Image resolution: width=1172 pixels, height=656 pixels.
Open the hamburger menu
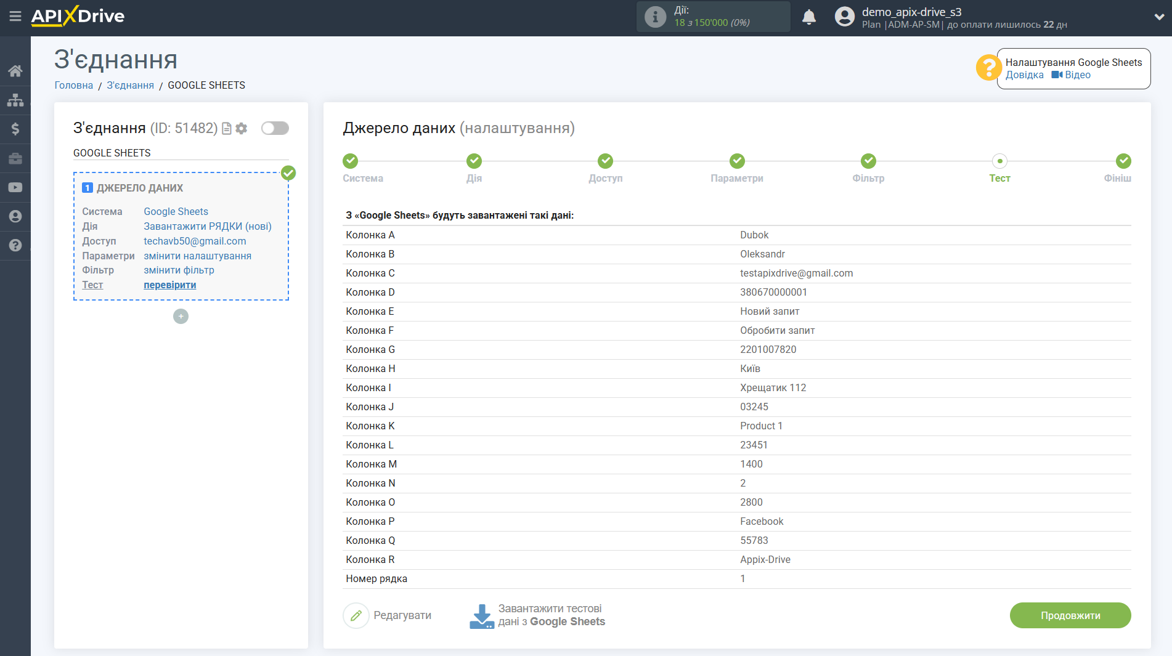(x=15, y=17)
